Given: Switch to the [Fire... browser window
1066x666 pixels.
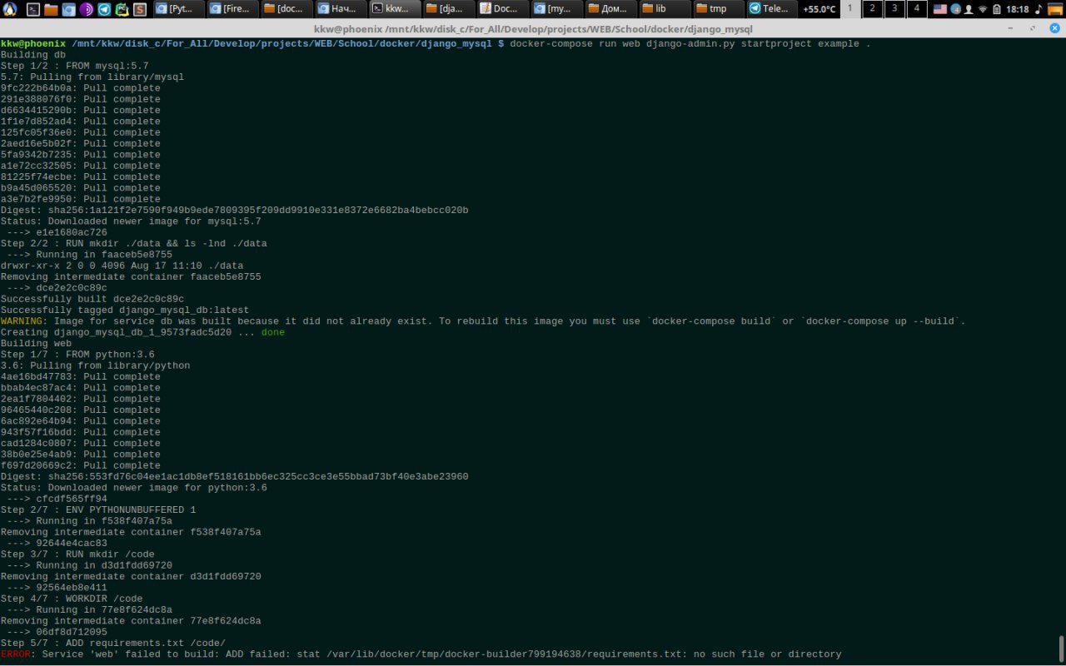Looking at the screenshot, I should tap(233, 9).
